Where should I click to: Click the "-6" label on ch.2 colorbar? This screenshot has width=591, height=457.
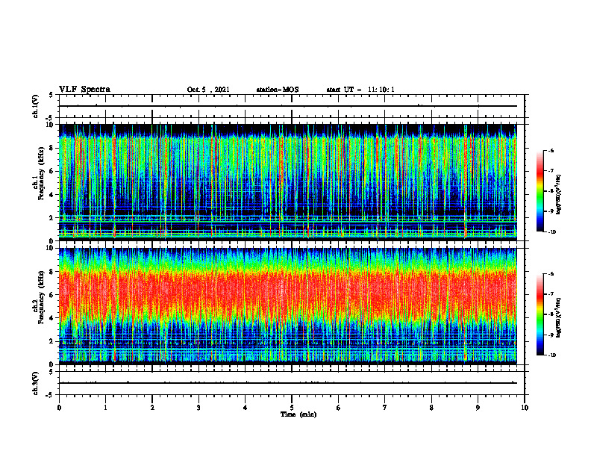click(551, 274)
